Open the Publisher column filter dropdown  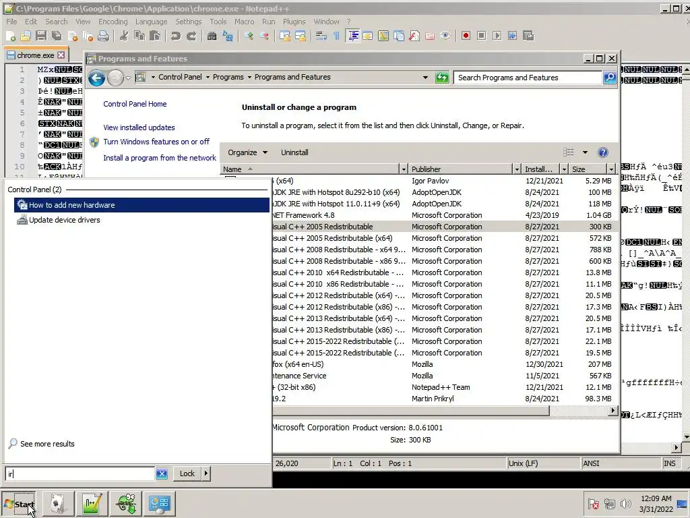[x=517, y=169]
